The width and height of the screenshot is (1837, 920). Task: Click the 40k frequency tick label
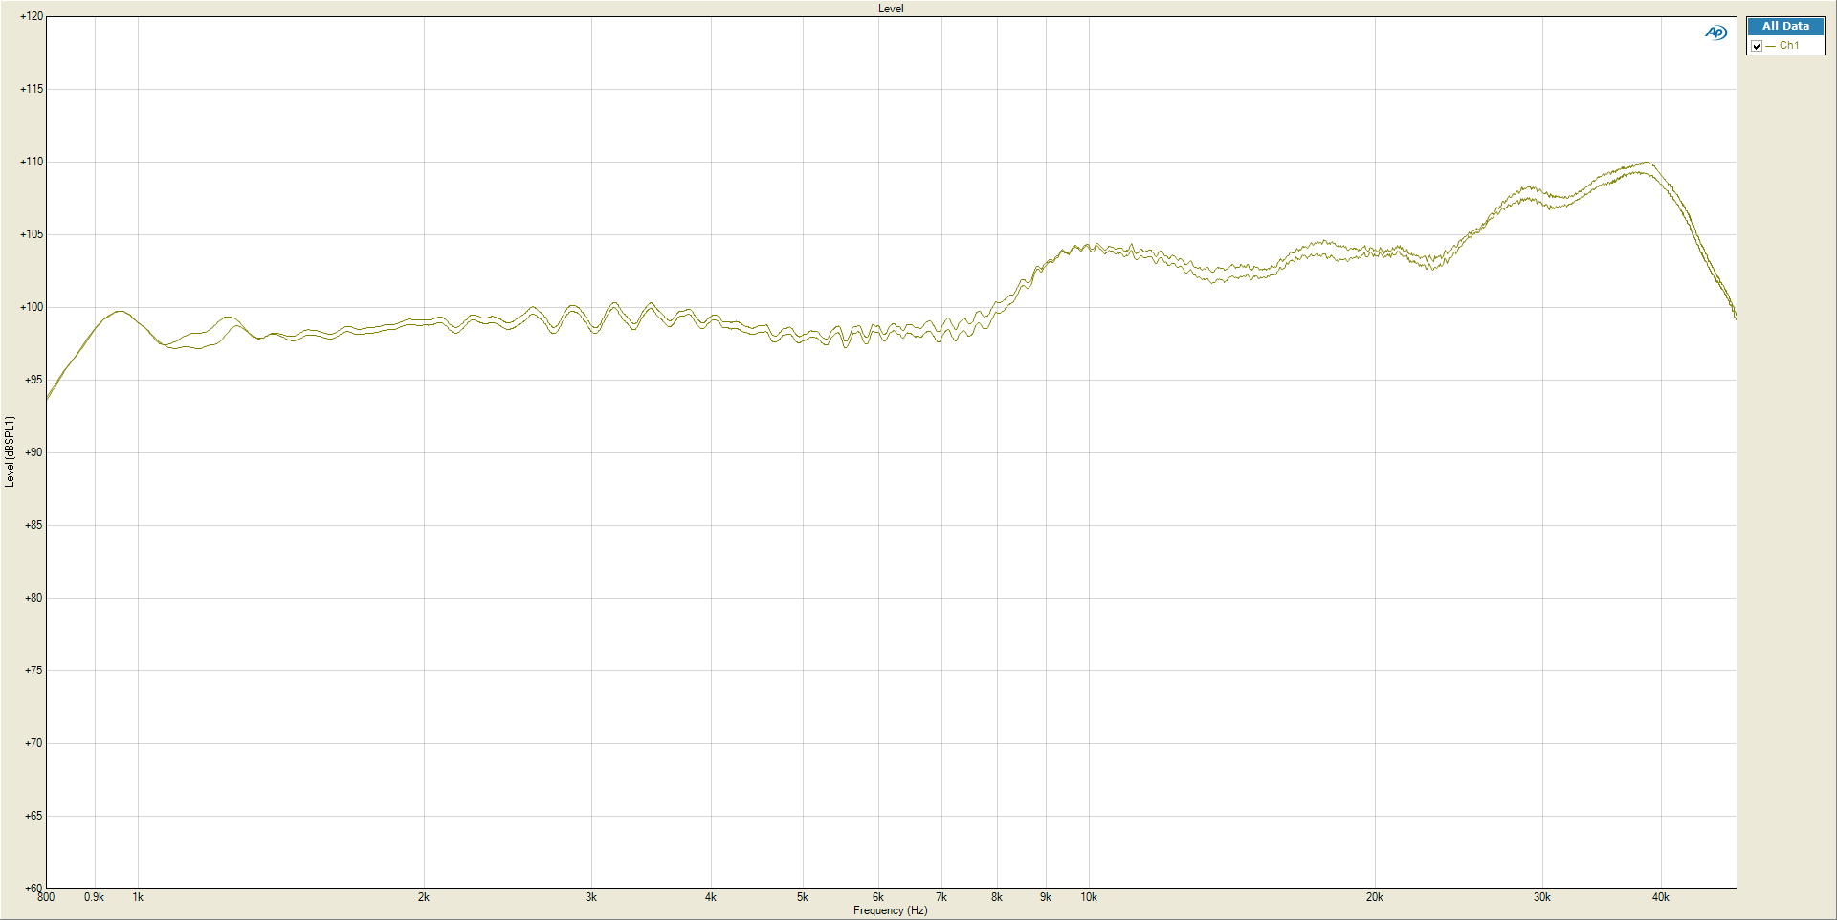pyautogui.click(x=1661, y=897)
